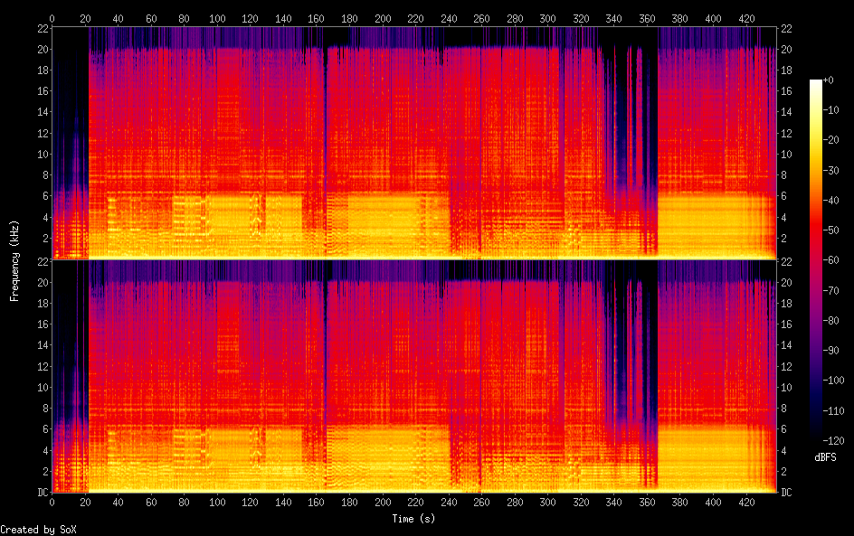
Task: Click the 'DC' label at bottom-left of the lower channel
Action: (x=40, y=492)
